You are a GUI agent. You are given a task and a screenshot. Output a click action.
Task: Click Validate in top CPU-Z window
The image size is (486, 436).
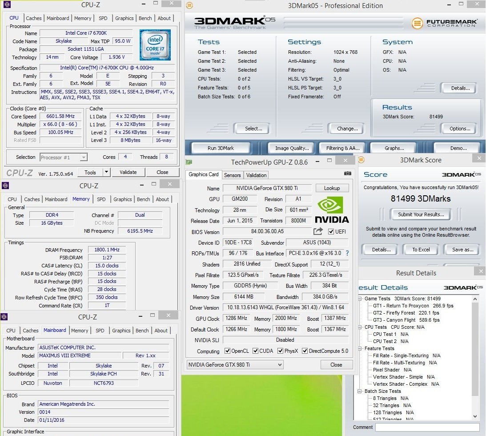point(128,172)
